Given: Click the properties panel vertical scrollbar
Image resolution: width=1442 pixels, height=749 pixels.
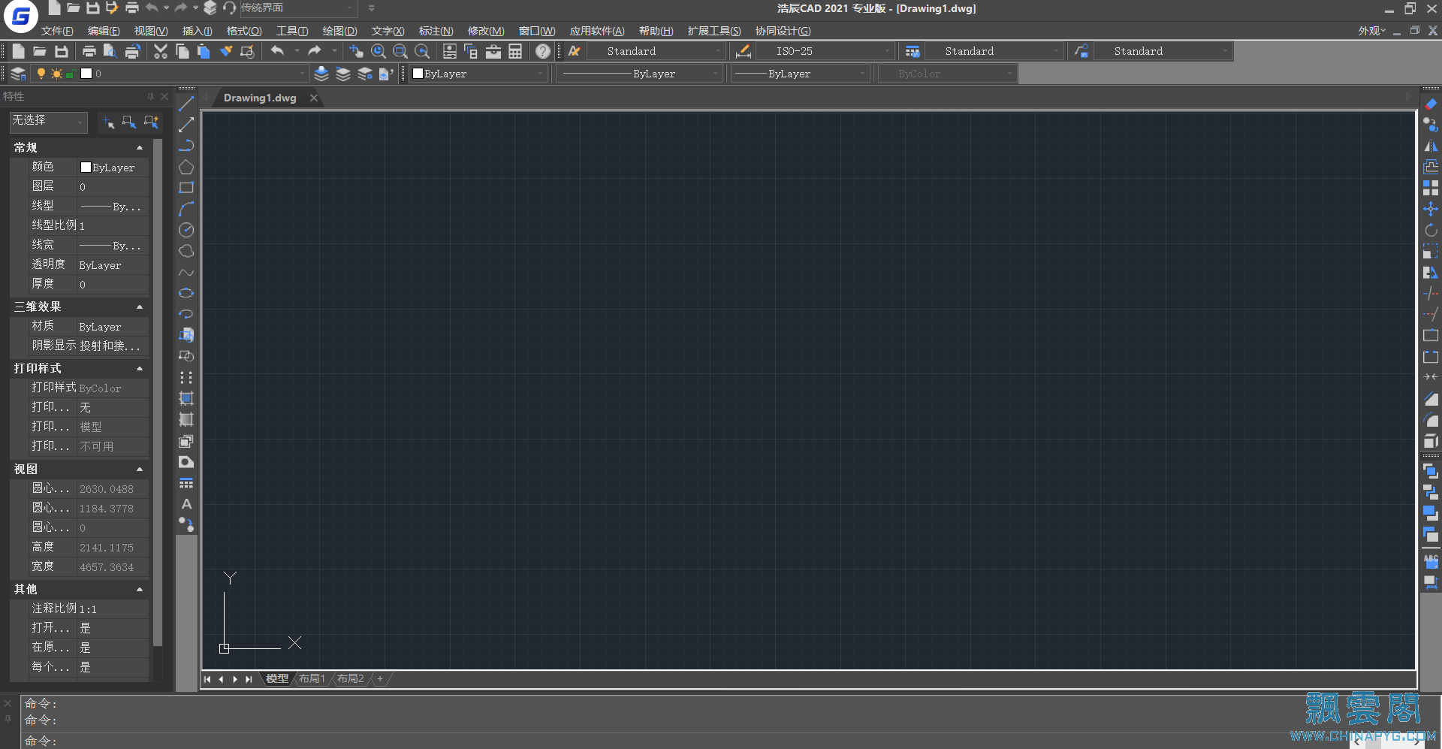Looking at the screenshot, I should coord(158,392).
